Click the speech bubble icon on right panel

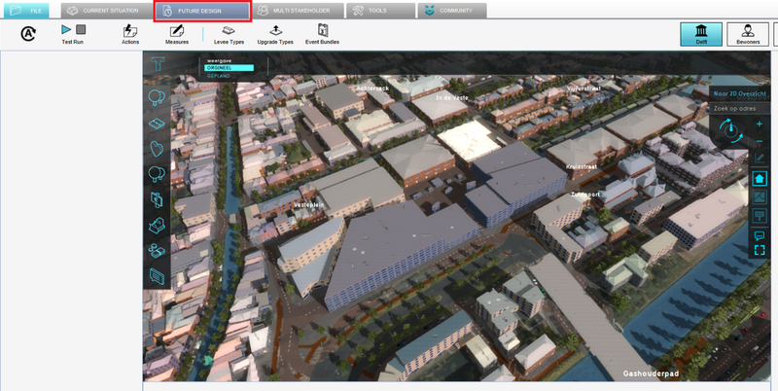(760, 234)
